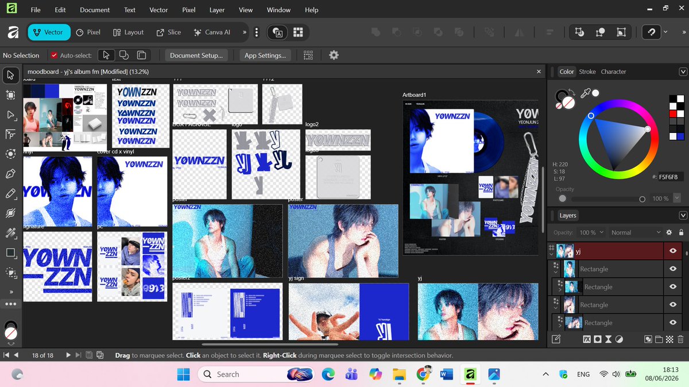Switch to Layout studio

click(x=128, y=32)
